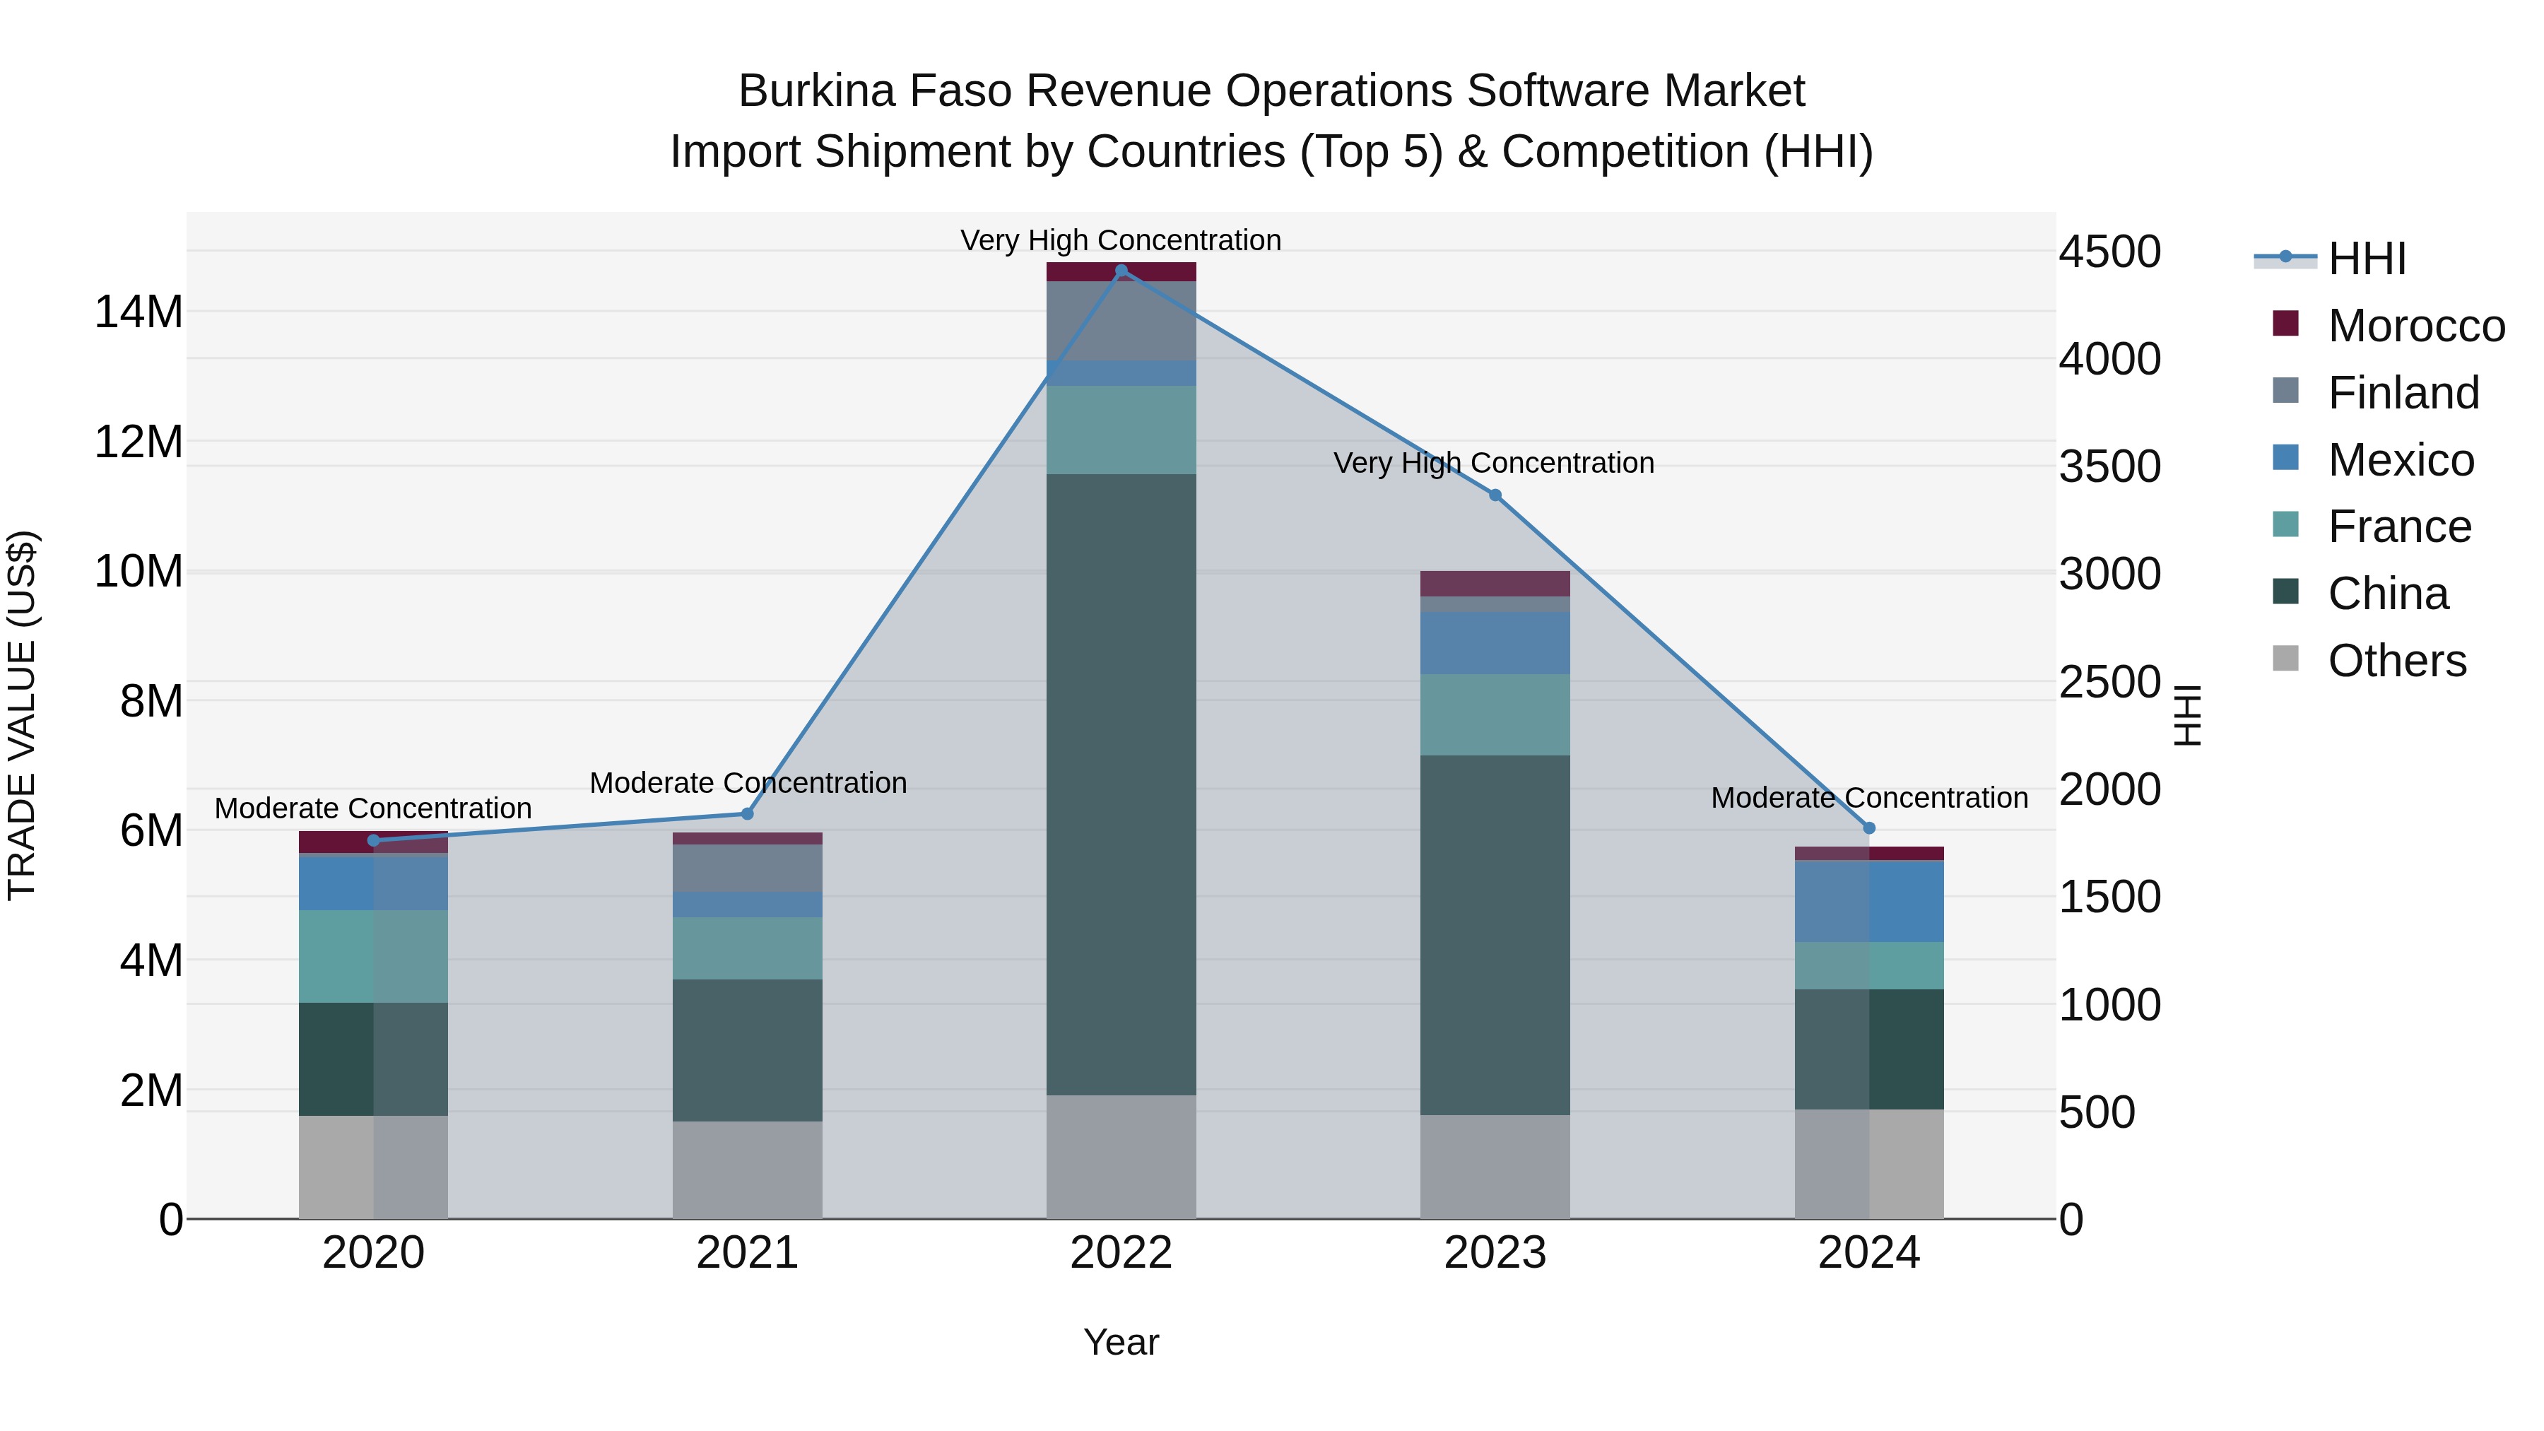The image size is (2544, 1431).
Task: Click the Mexico legend color swatch
Action: tap(2285, 457)
